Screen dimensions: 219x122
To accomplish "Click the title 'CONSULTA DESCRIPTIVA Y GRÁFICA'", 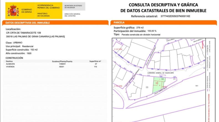I will tap(163, 5).
